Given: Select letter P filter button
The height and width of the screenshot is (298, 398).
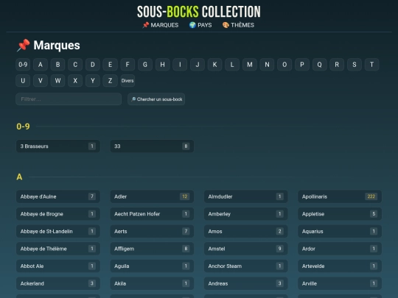Looking at the screenshot, I should pos(302,65).
